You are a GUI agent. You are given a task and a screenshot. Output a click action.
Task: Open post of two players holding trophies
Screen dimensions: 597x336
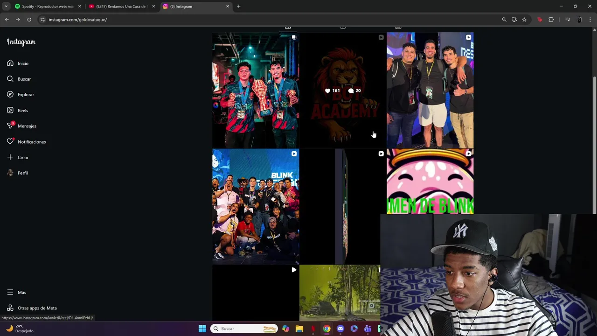coord(256,90)
